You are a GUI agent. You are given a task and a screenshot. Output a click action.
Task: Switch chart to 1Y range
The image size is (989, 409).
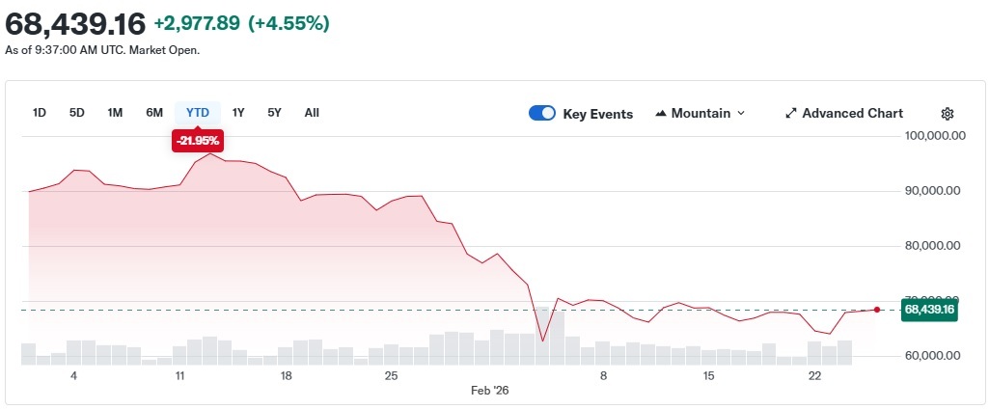click(238, 113)
